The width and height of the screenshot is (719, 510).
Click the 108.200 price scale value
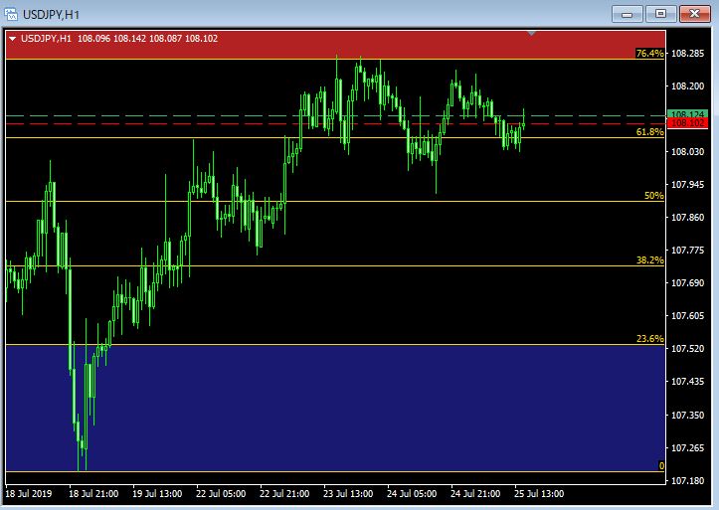(x=687, y=86)
